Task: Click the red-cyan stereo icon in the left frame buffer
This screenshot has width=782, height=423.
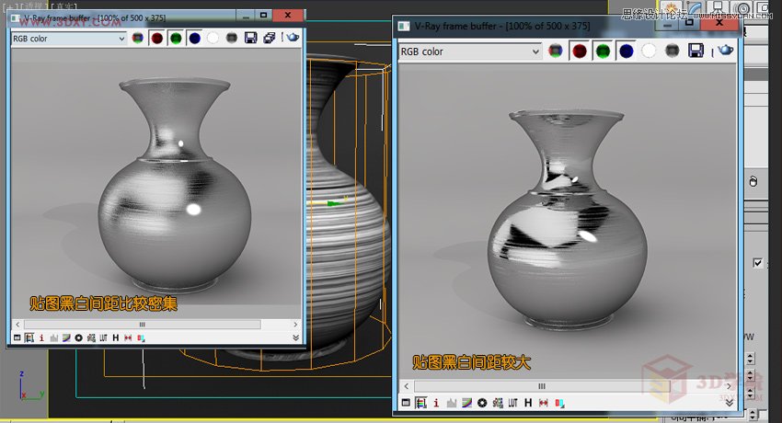Action: coord(141,337)
